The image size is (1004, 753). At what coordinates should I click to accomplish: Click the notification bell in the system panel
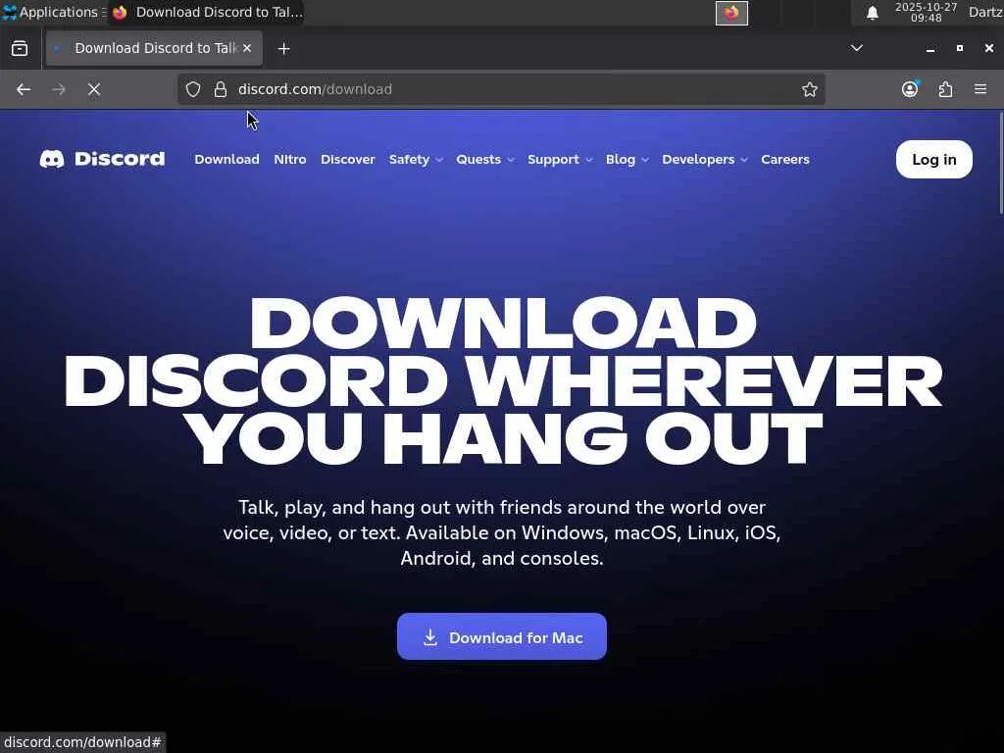click(872, 12)
